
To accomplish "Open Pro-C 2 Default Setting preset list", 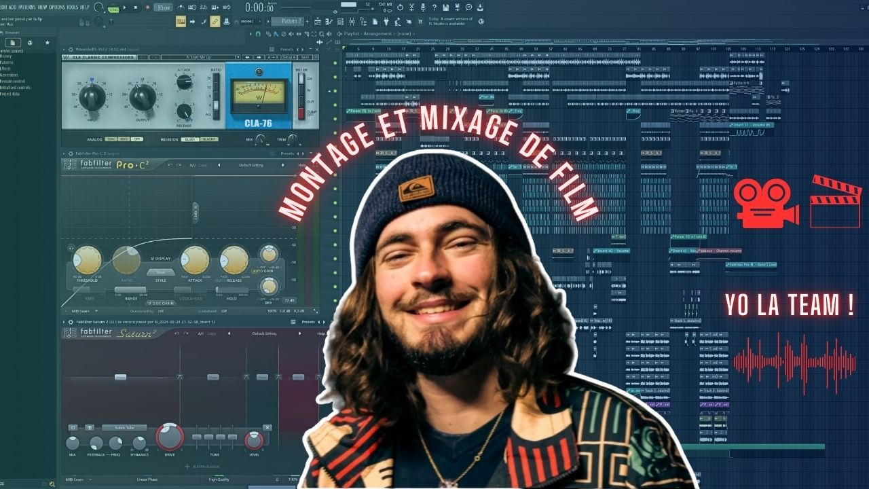I will (251, 165).
